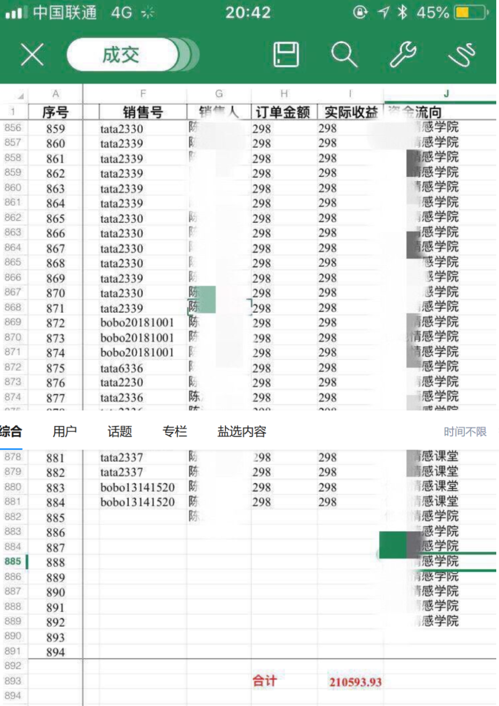Tap the 合计 total label cell
499x706 pixels.
click(x=265, y=681)
